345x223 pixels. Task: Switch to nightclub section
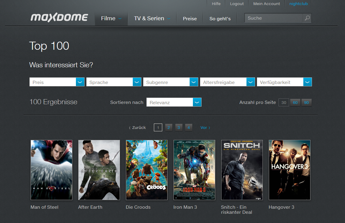pyautogui.click(x=298, y=4)
